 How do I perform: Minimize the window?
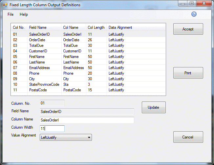click(183, 4)
